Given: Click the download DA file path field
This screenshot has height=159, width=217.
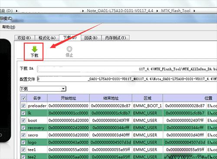Looking at the screenshot, I should [x=127, y=69].
